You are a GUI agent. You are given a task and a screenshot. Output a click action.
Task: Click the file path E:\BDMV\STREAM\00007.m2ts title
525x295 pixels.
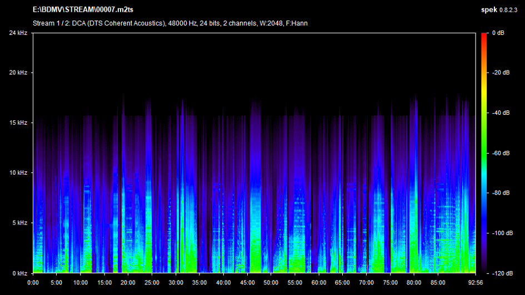coord(79,10)
